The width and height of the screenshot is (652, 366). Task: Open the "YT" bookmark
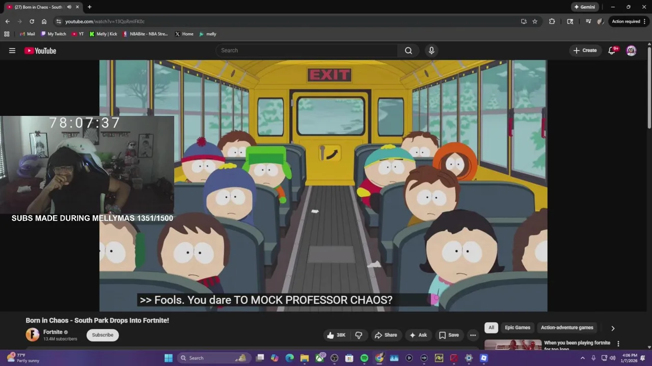(78, 34)
